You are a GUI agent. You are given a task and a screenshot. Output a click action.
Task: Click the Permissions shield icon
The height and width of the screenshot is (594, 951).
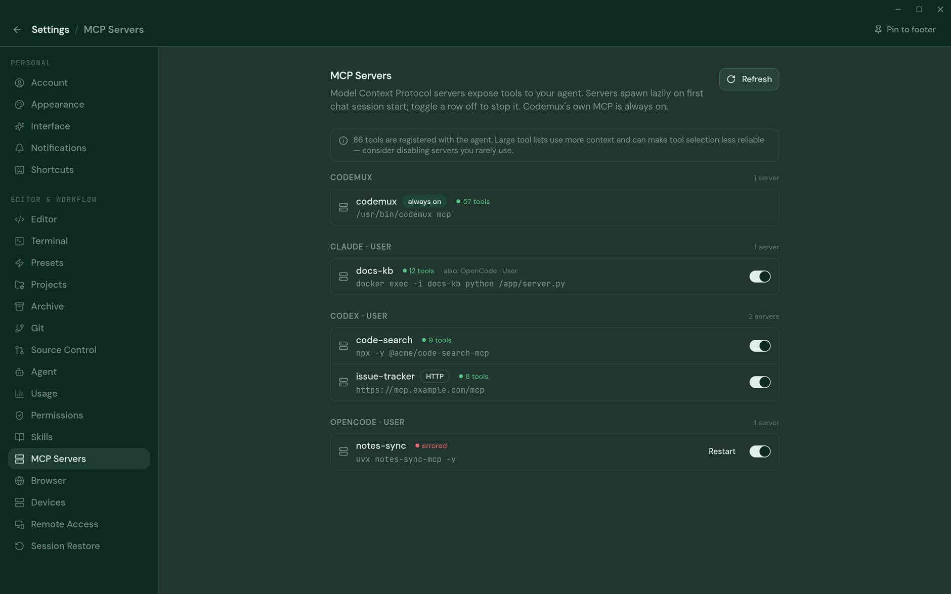(19, 415)
